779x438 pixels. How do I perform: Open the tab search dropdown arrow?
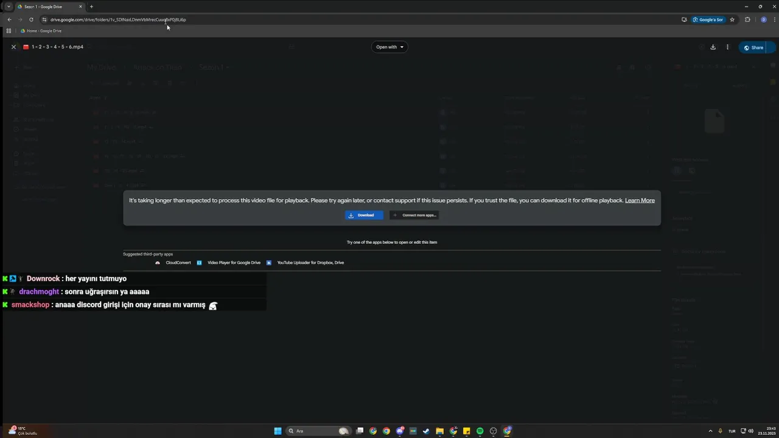coord(9,7)
